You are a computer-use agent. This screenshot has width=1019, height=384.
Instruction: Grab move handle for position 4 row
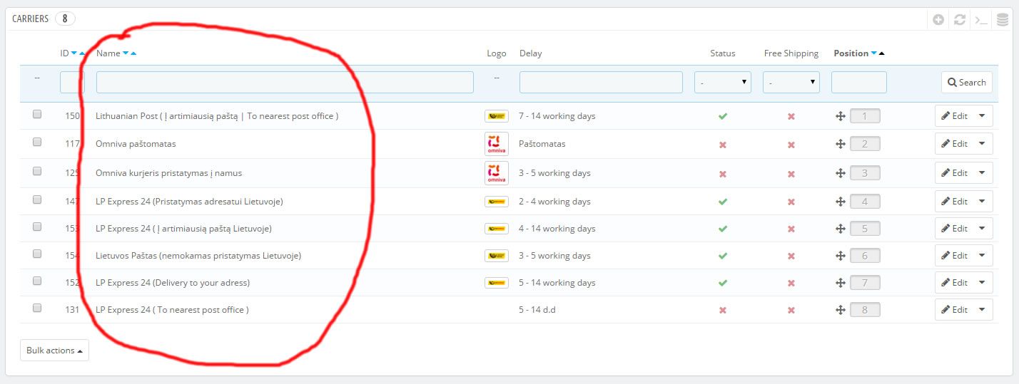(840, 202)
